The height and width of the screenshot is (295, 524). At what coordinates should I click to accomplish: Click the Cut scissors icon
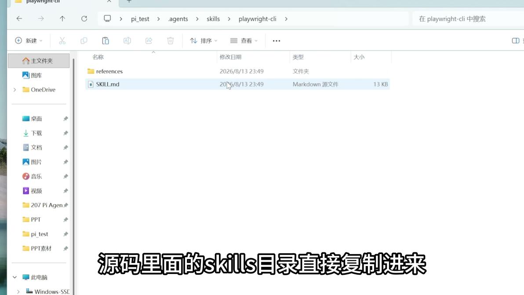click(x=62, y=41)
